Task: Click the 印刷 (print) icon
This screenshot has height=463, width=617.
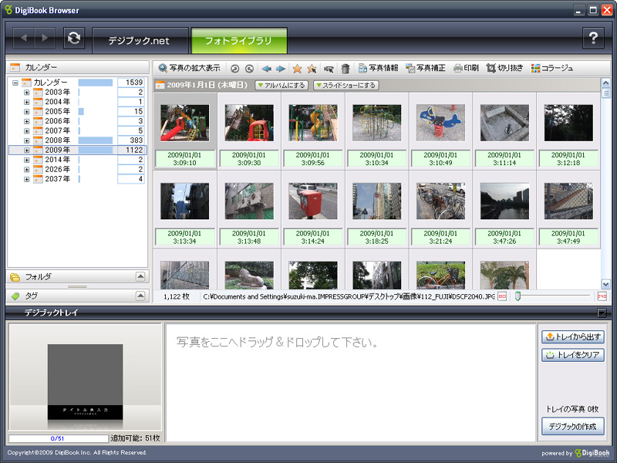Action: coord(467,67)
